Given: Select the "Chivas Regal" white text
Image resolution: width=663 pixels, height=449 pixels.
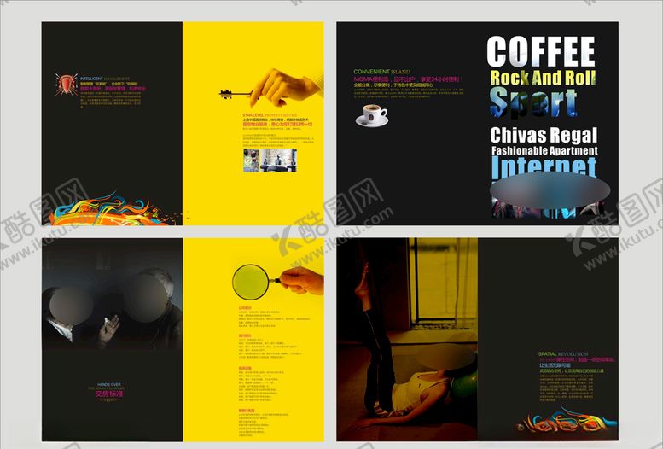Looking at the screenshot, I should point(544,136).
